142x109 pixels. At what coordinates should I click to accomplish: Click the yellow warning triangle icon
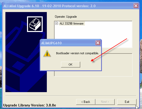click(x=47, y=53)
